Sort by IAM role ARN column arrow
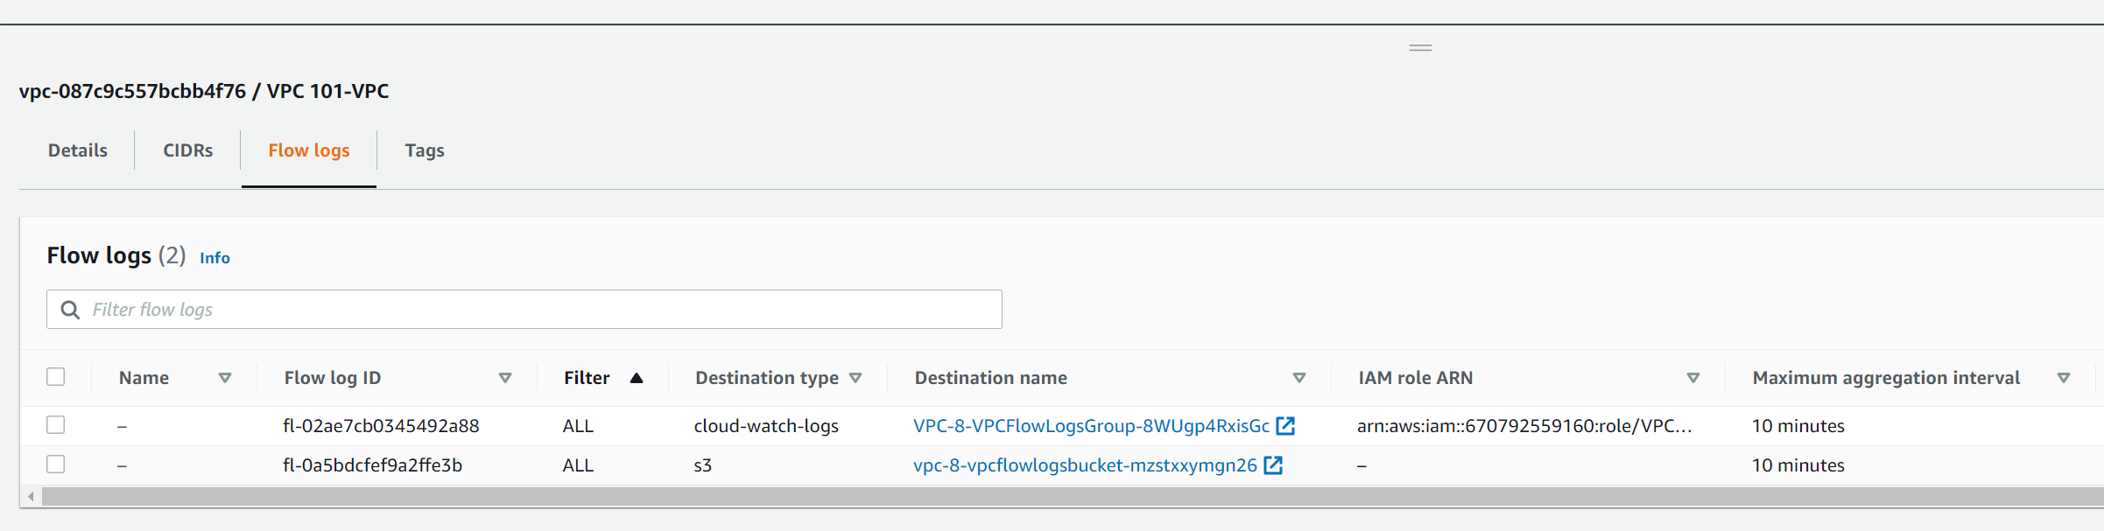Viewport: 2104px width, 531px height. pyautogui.click(x=1693, y=378)
